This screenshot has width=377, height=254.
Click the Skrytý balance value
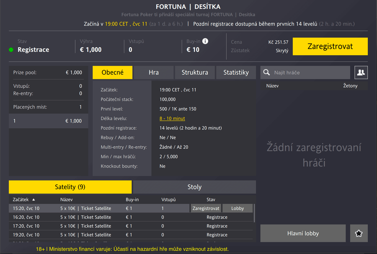[282, 51]
